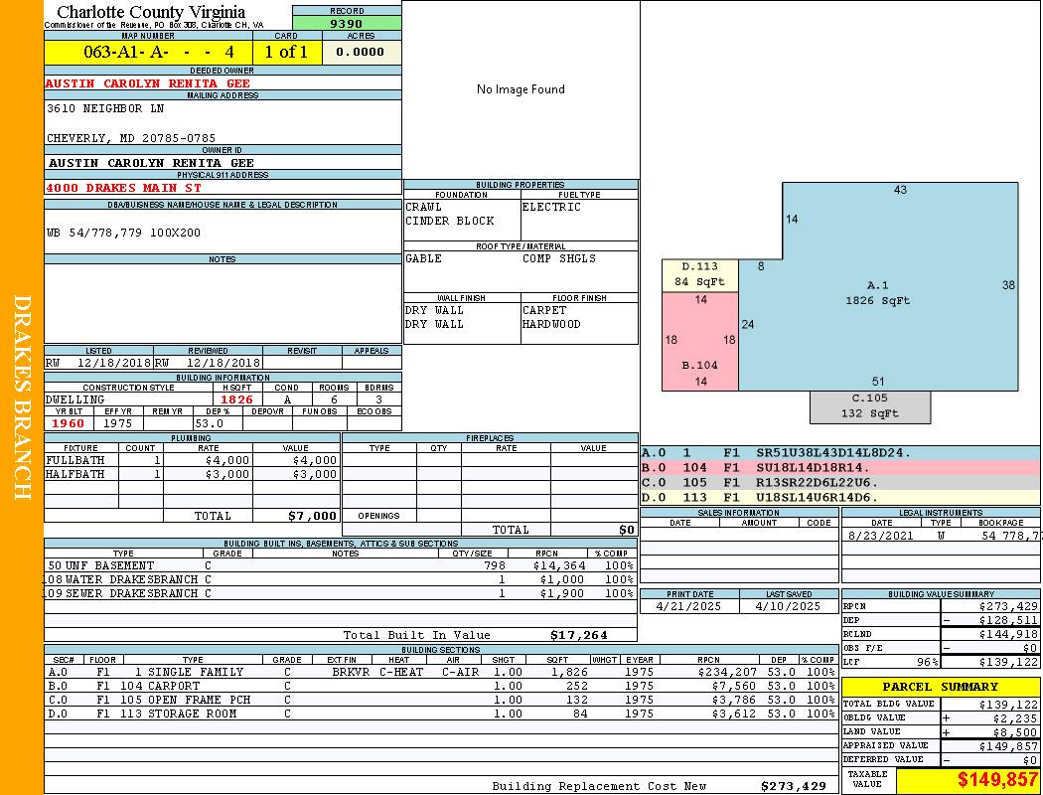
Task: Click HALFBATH fixture row
Action: [193, 474]
